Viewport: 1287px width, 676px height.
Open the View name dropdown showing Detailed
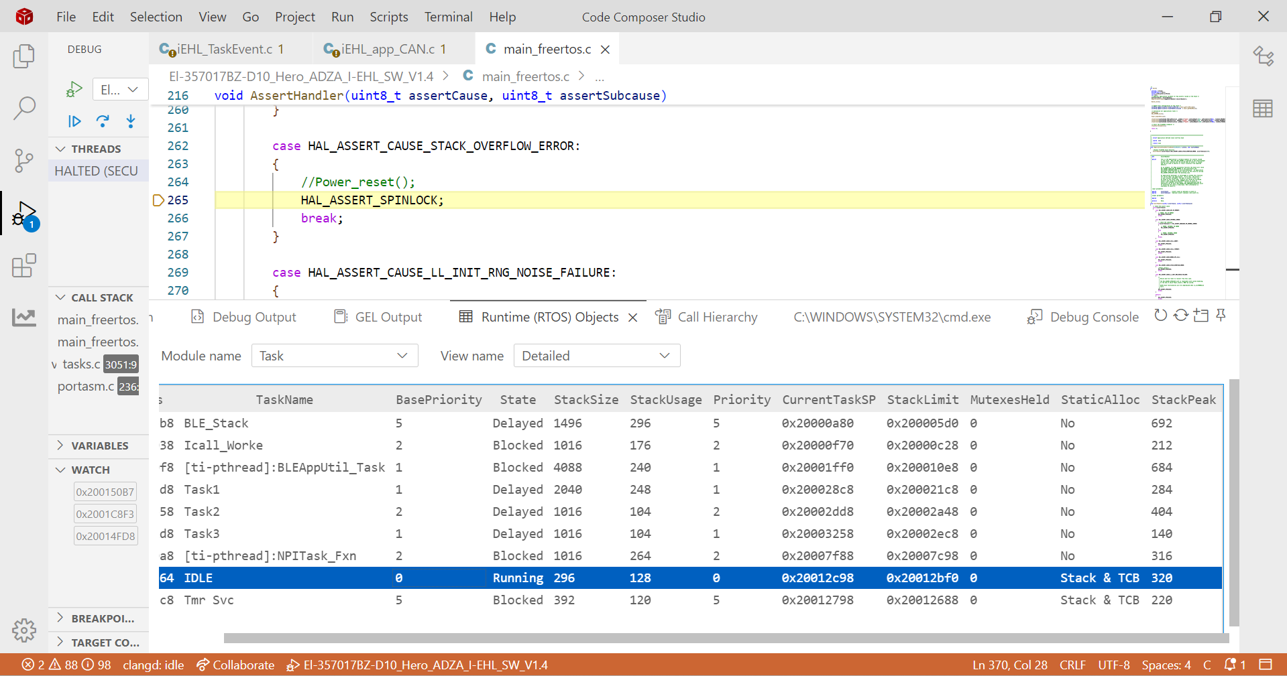pyautogui.click(x=597, y=356)
